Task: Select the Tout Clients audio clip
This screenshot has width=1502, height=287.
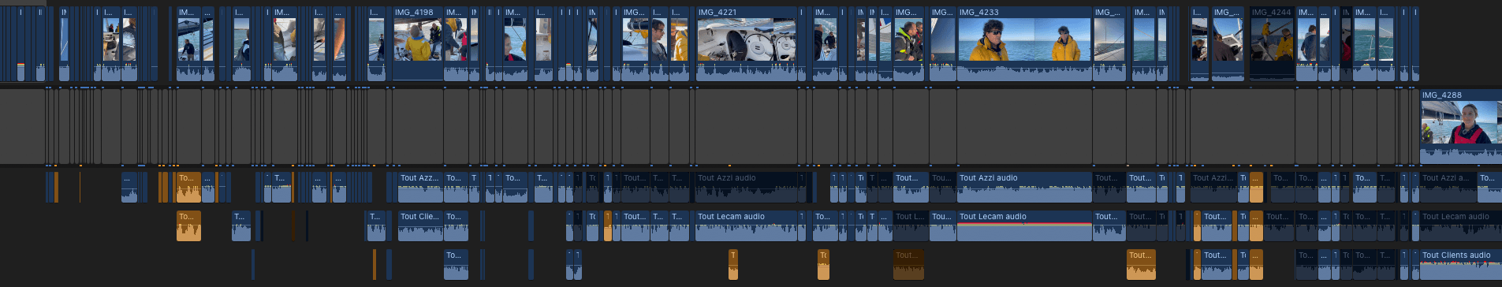Action: coord(1461,265)
